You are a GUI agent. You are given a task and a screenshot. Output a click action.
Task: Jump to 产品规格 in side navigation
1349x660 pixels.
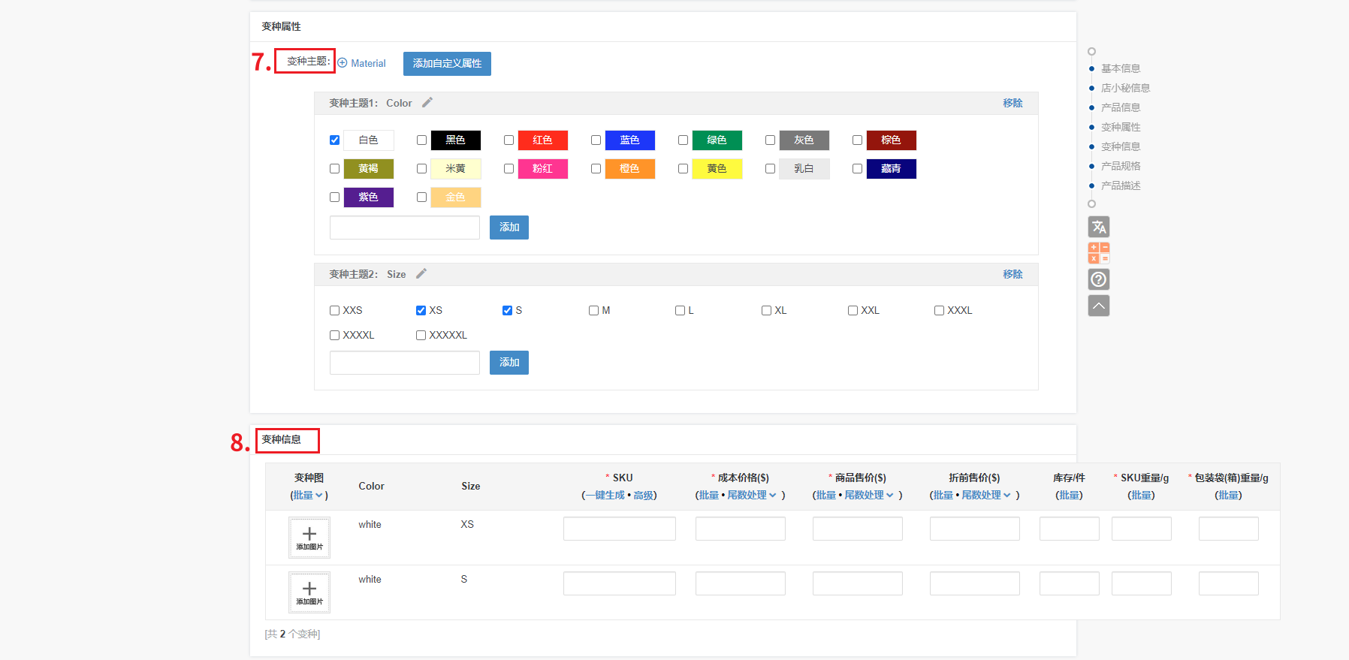coord(1120,166)
